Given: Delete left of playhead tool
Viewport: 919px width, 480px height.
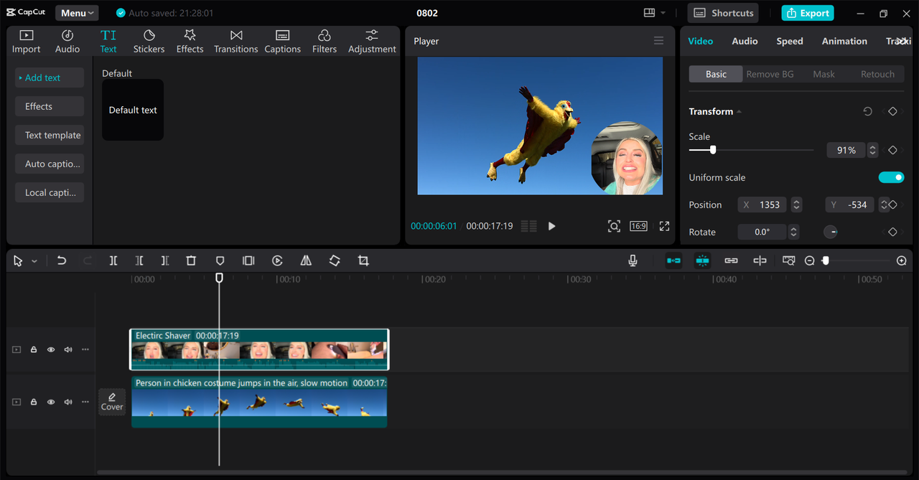Looking at the screenshot, I should 139,260.
